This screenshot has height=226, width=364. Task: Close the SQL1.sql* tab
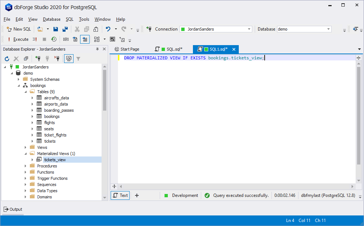click(x=234, y=49)
